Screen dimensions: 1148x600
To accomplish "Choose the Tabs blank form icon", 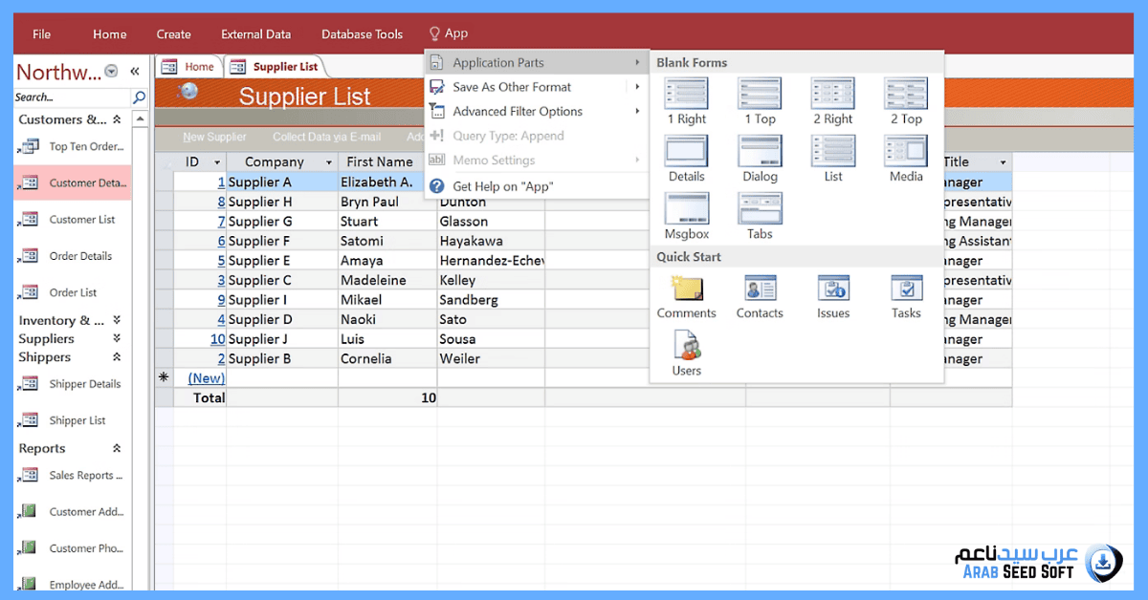I will pyautogui.click(x=760, y=210).
